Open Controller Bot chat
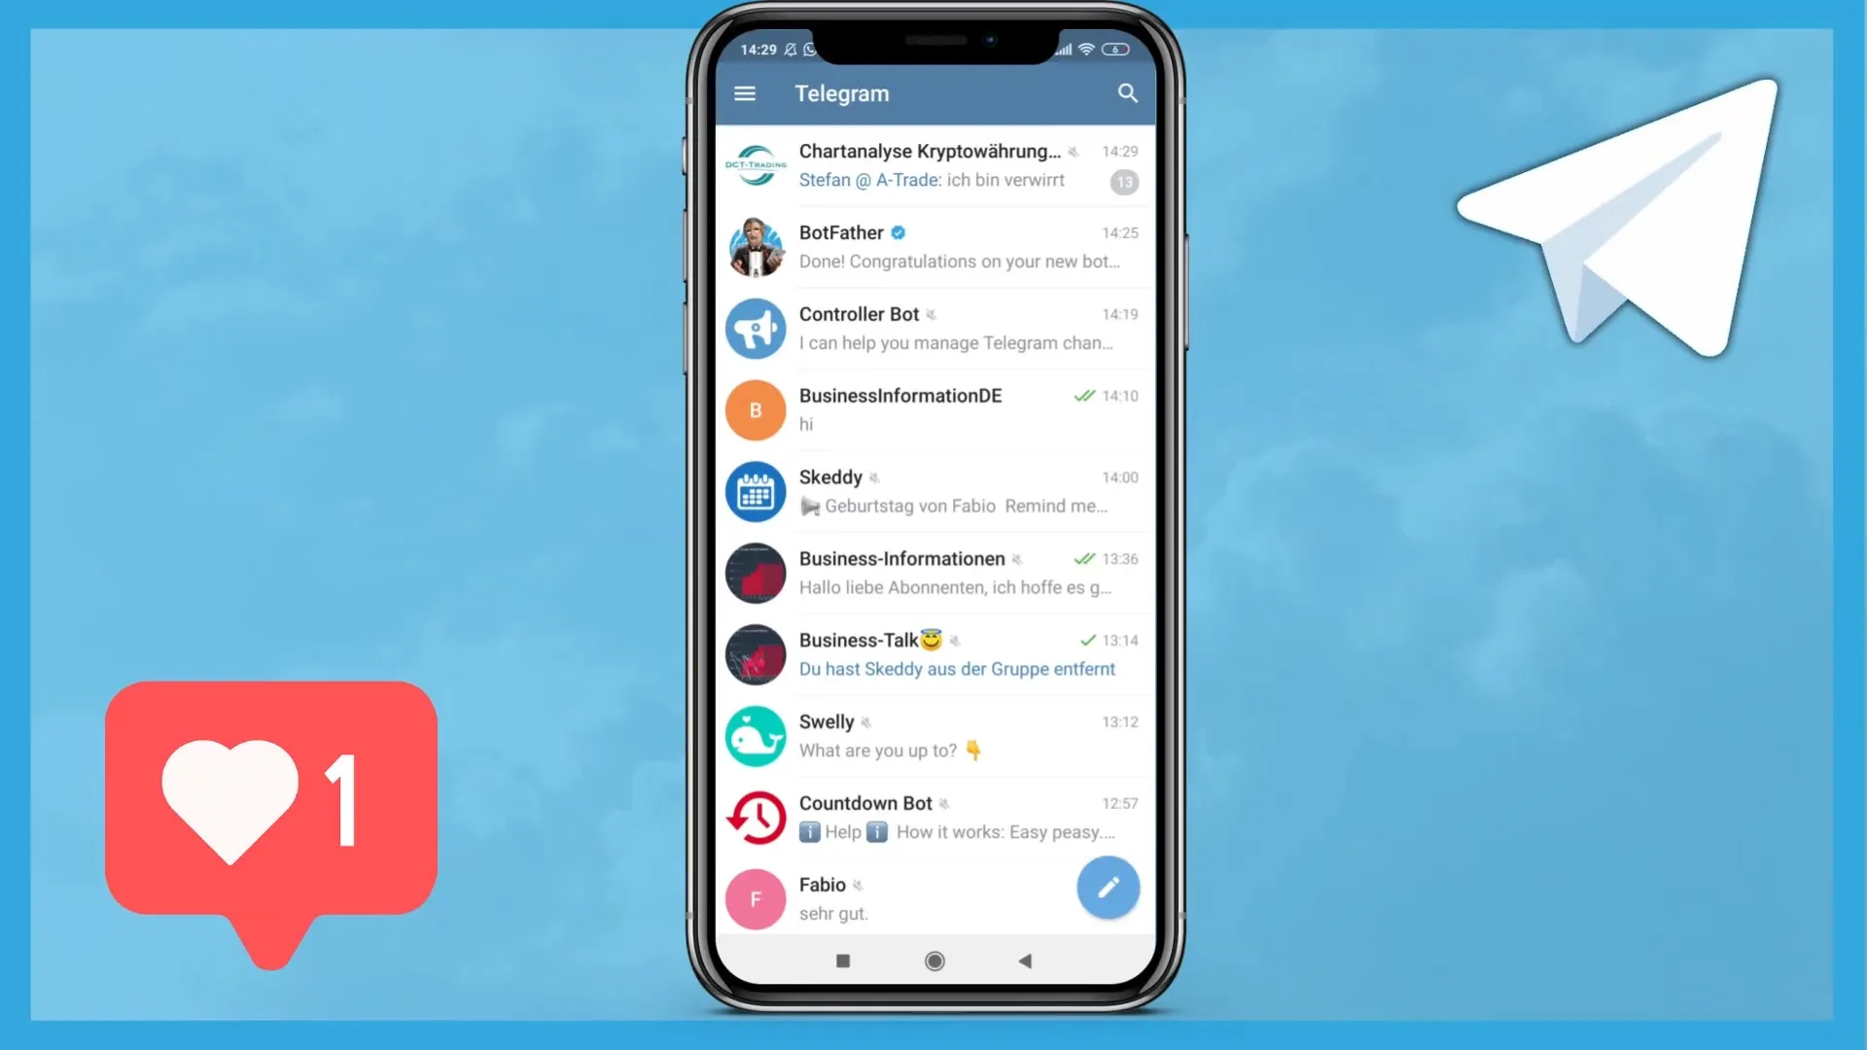The image size is (1867, 1050). [933, 327]
